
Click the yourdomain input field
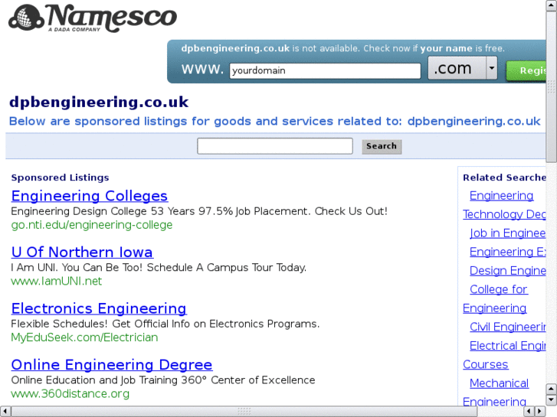[x=325, y=70]
